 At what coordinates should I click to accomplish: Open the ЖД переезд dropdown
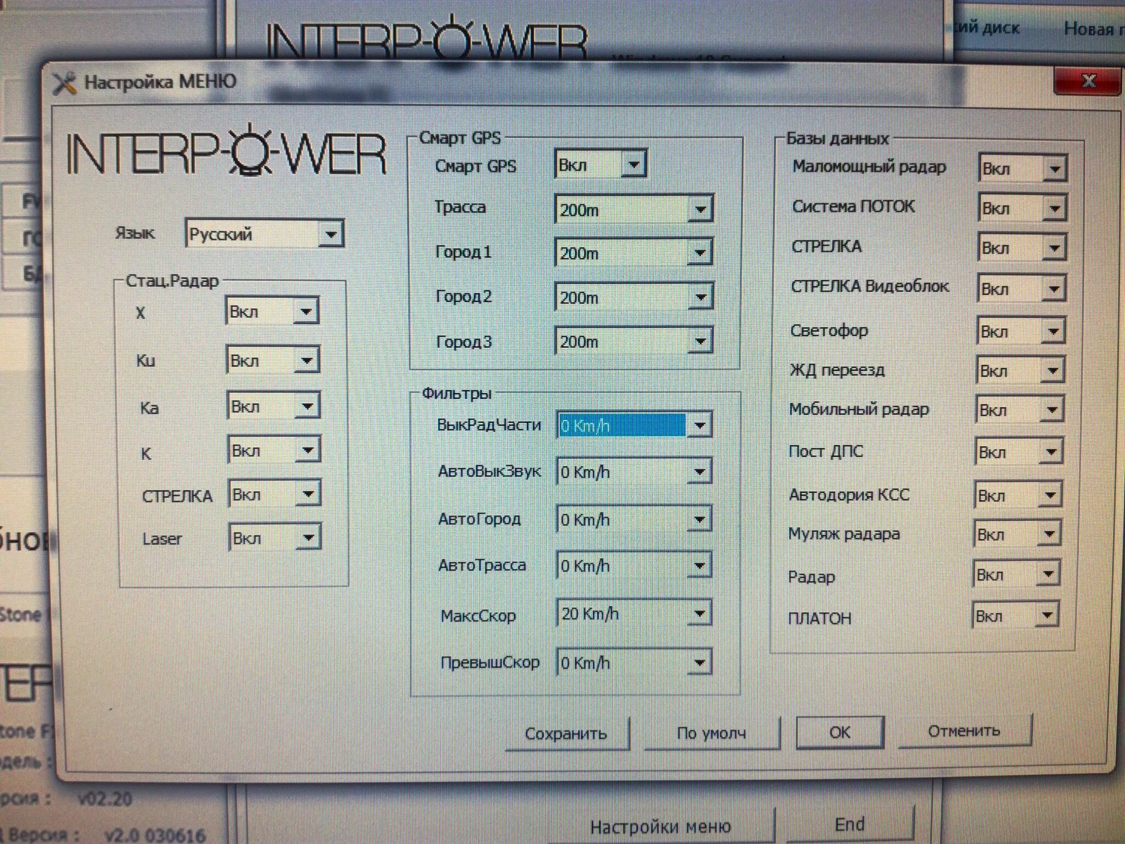click(1020, 370)
